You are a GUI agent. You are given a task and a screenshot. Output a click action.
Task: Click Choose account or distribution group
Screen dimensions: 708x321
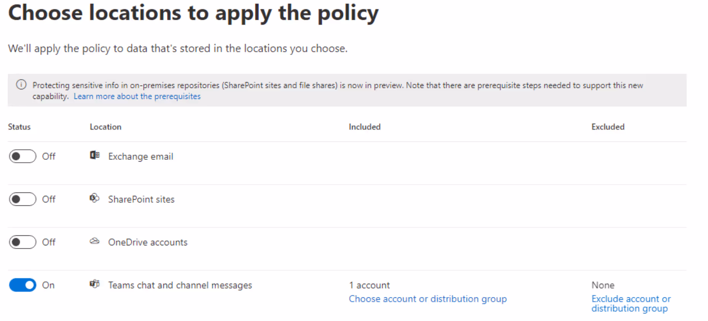tap(428, 299)
